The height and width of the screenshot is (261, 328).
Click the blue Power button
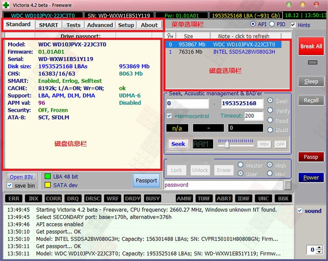311,177
